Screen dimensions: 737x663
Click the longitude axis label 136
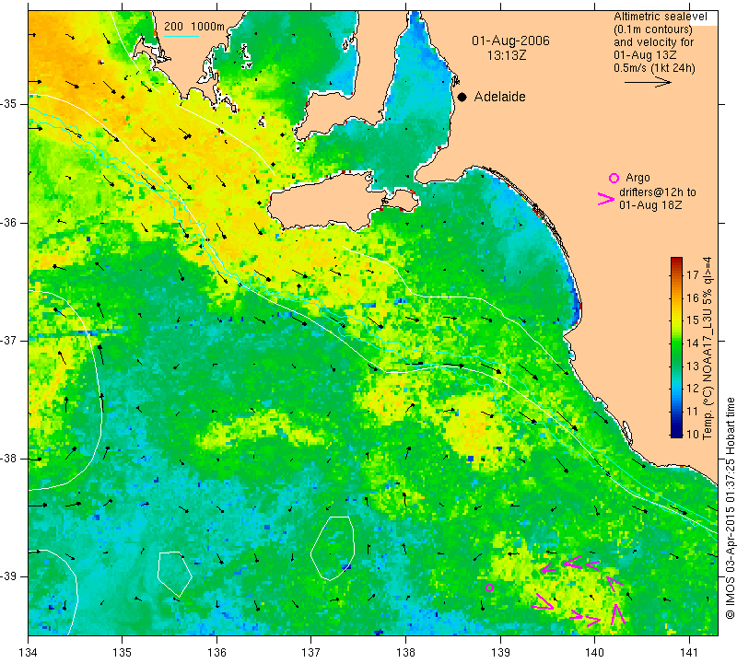216,652
